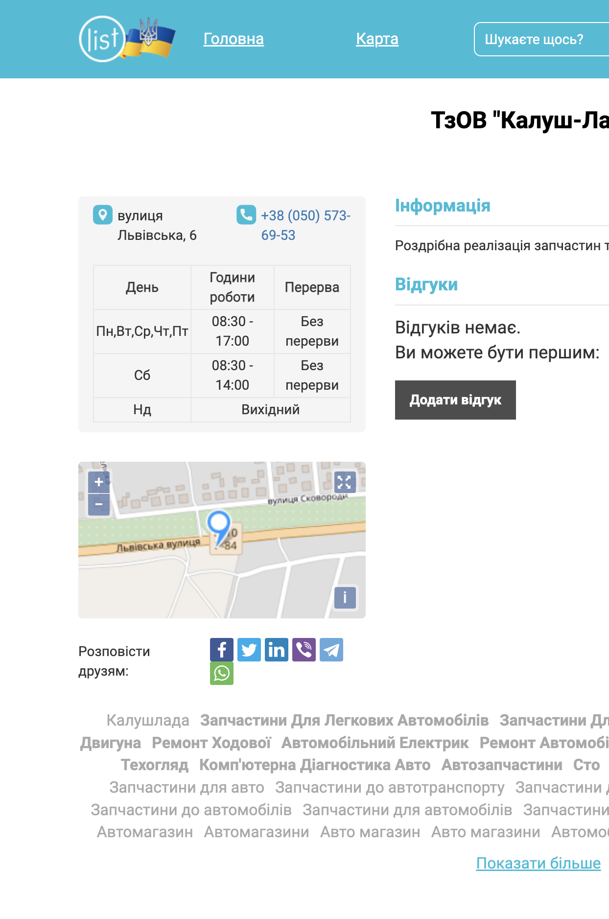Share the page on LinkedIn
Image resolution: width=609 pixels, height=919 pixels.
pyautogui.click(x=277, y=650)
